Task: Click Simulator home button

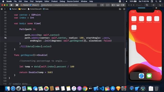Action: pyautogui.click(x=153, y=5)
